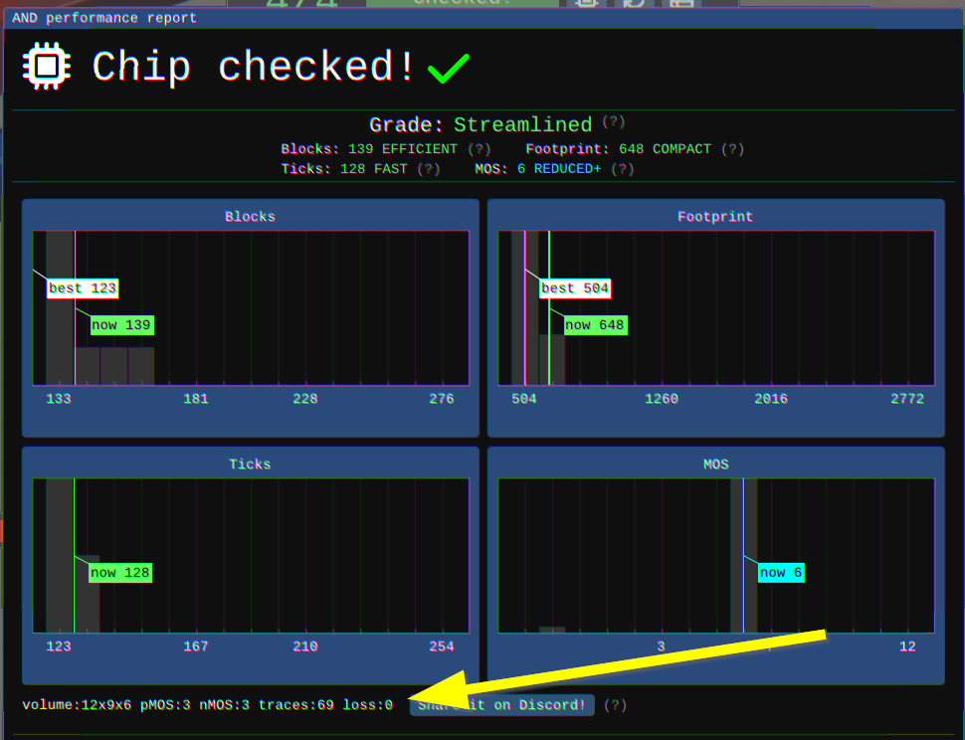Click the chip icon beside "Chip checked!"

click(45, 66)
